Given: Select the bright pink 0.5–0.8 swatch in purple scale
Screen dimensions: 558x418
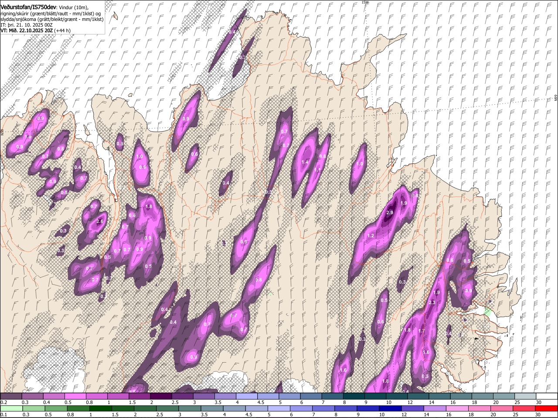Looking at the screenshot, I should point(75,396).
